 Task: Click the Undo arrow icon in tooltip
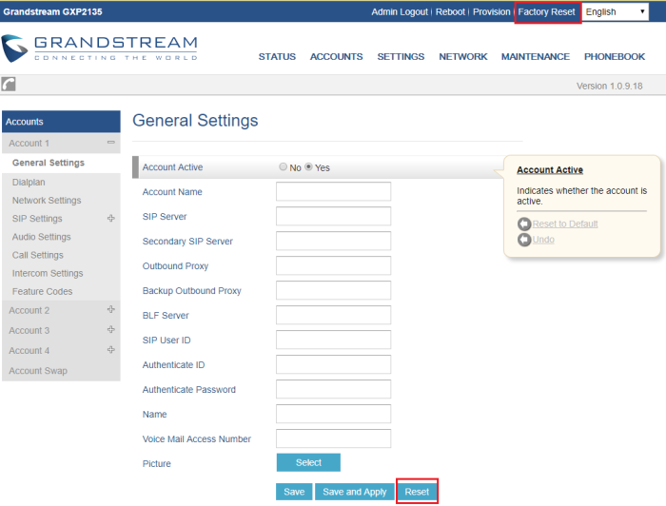(523, 240)
